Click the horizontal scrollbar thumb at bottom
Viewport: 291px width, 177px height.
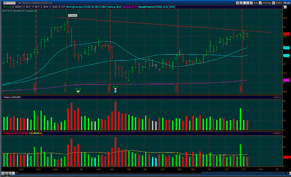coord(243,173)
